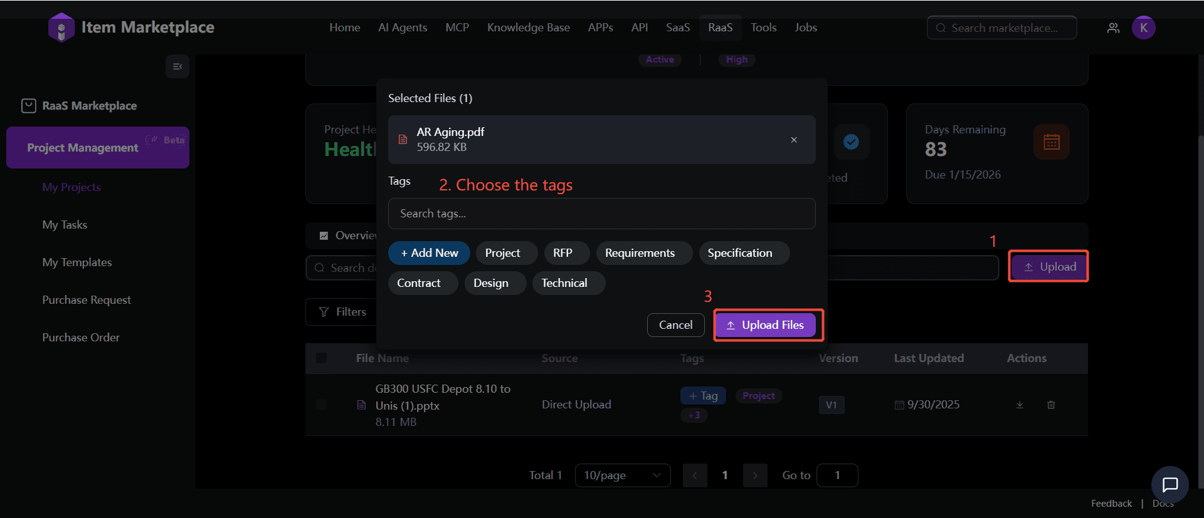The width and height of the screenshot is (1204, 518).
Task: Click the Days Remaining calendar icon
Action: pos(1051,142)
